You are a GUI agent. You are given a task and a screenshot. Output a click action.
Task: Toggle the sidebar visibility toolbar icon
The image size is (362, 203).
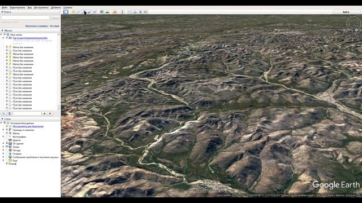coord(66,12)
